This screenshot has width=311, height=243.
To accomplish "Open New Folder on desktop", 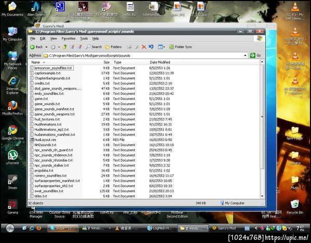I will [x=295, y=133].
